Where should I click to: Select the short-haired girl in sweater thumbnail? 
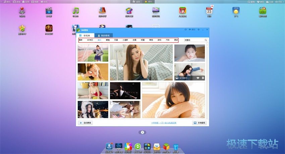[x=173, y=100]
